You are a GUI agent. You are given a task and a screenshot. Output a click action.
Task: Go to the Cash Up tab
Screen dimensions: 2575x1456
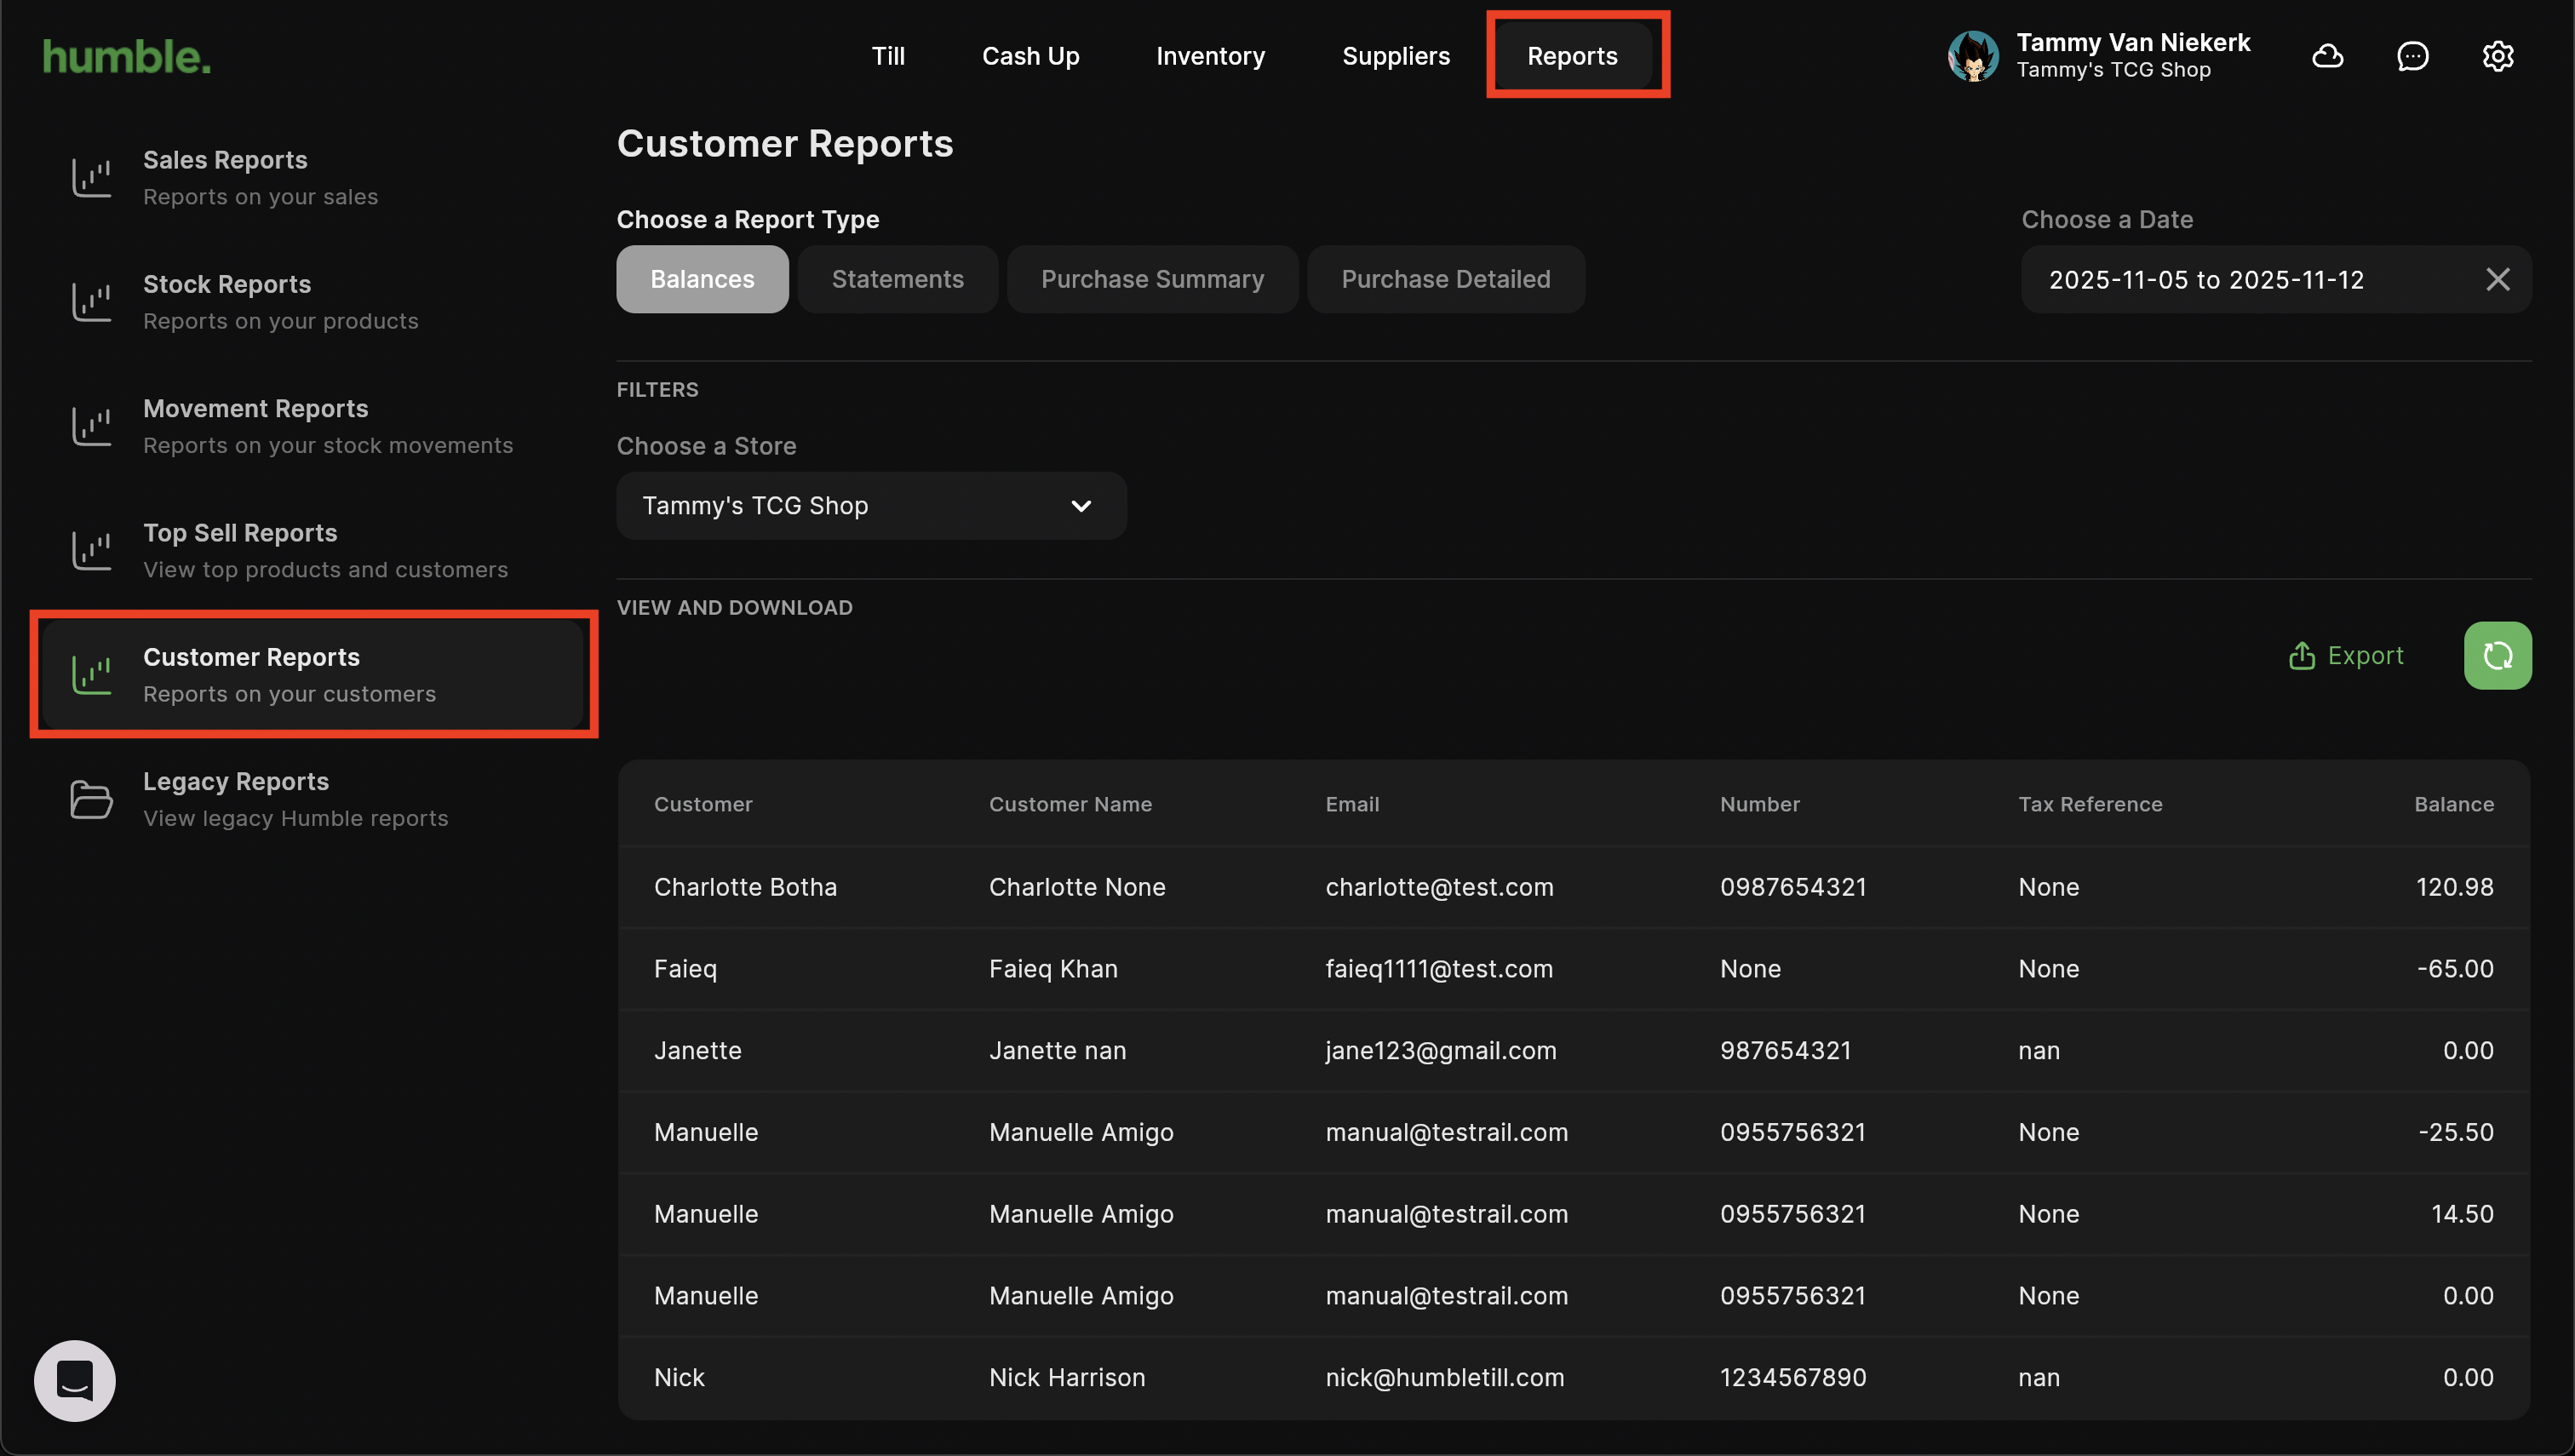click(x=1030, y=56)
